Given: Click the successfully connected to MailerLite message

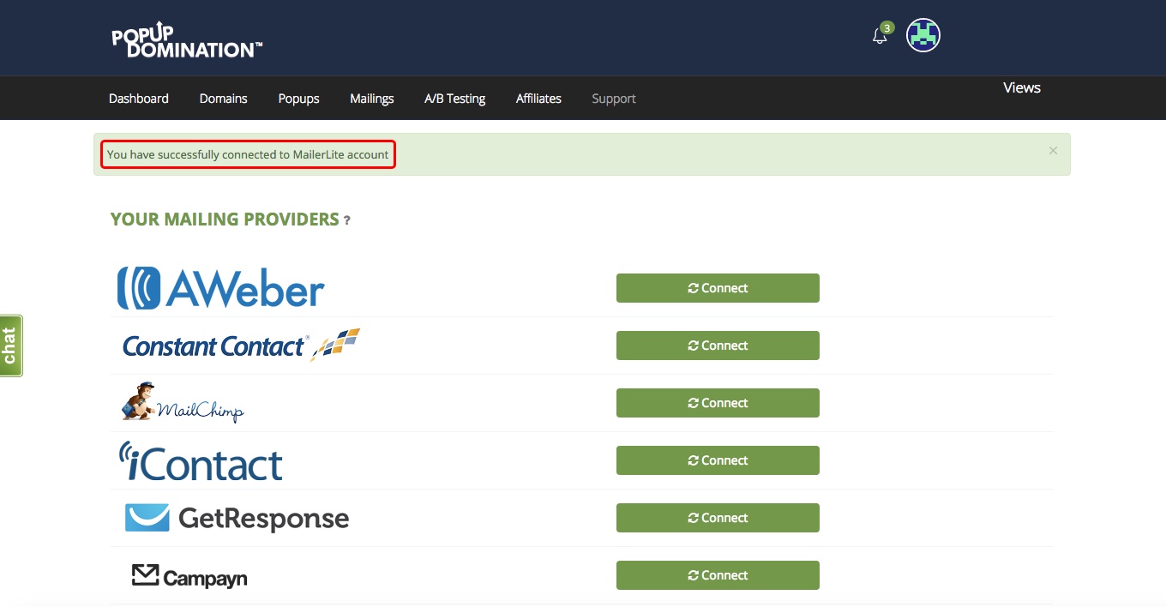Looking at the screenshot, I should tap(248, 154).
